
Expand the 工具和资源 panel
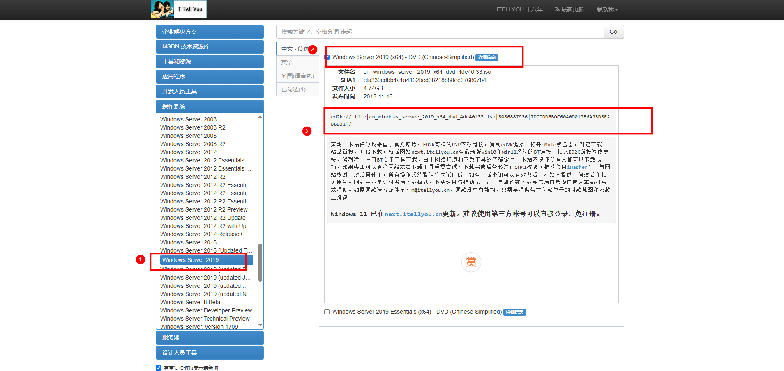210,61
